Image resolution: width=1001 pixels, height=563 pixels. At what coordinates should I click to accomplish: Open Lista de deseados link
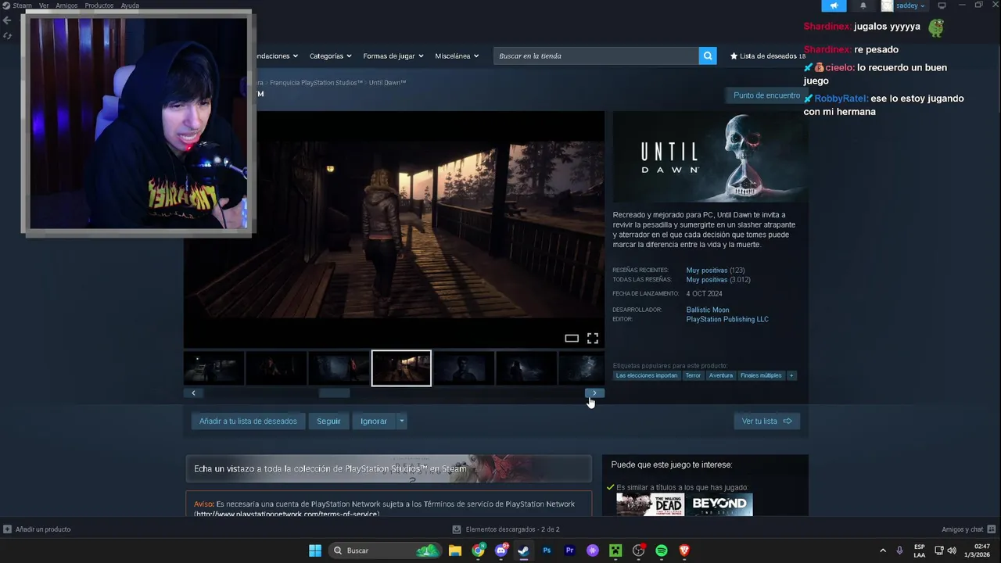pos(768,56)
